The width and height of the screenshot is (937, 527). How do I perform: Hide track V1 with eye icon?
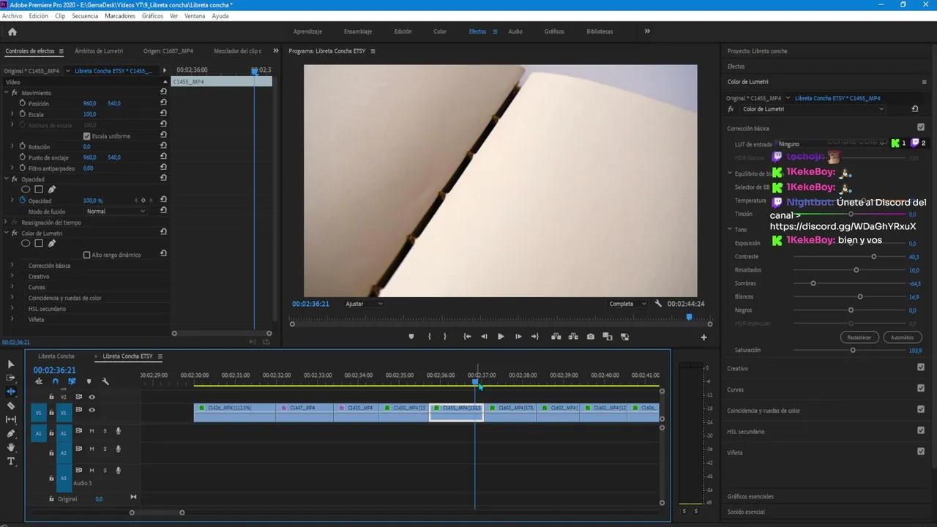pyautogui.click(x=92, y=410)
